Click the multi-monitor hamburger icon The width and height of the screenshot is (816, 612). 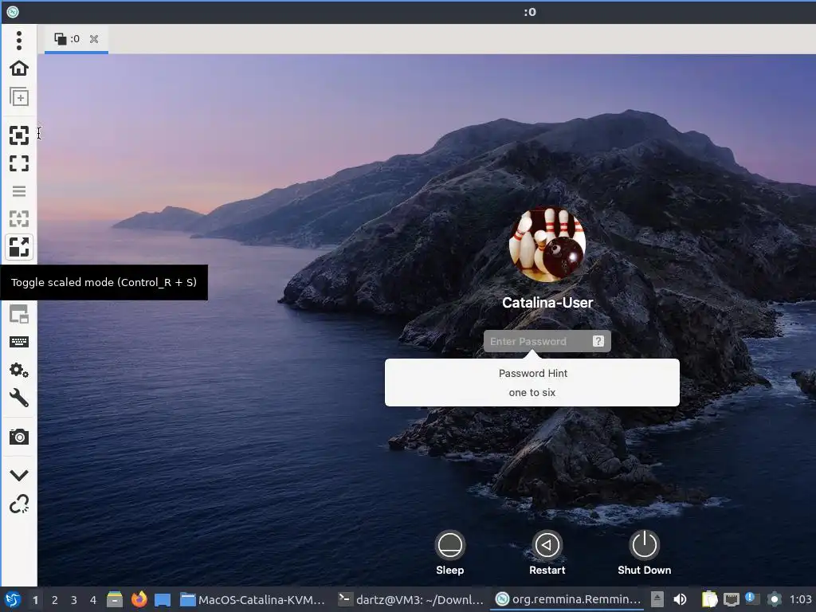pos(19,191)
